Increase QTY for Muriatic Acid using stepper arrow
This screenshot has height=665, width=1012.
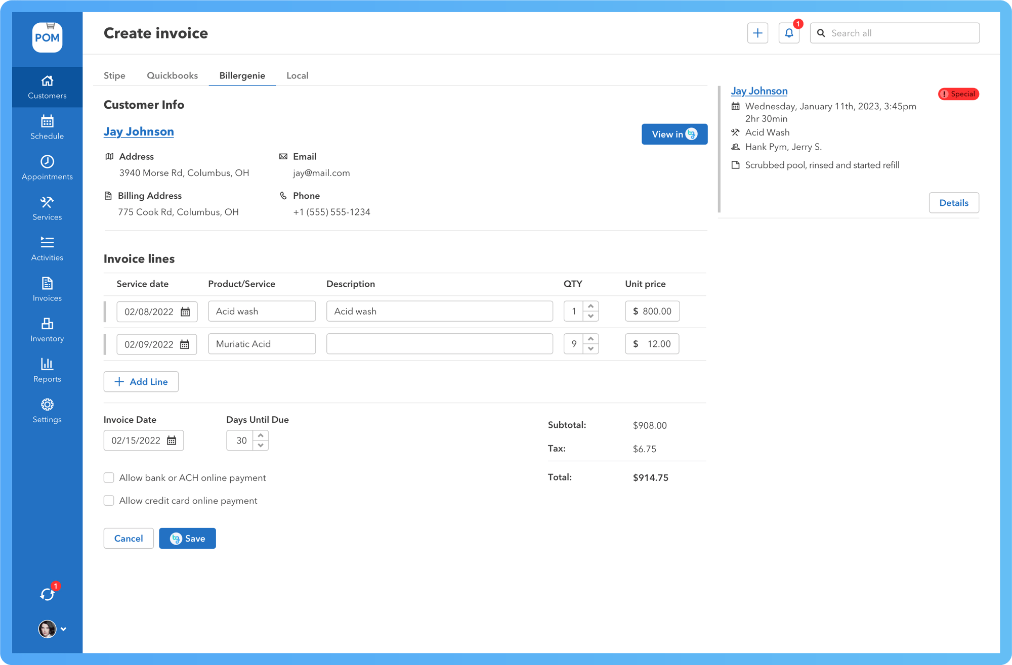(591, 340)
